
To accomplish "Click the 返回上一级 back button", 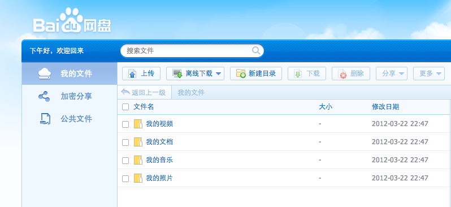I will (x=144, y=92).
